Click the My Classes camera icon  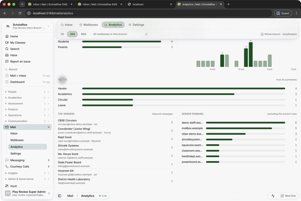coord(7,42)
